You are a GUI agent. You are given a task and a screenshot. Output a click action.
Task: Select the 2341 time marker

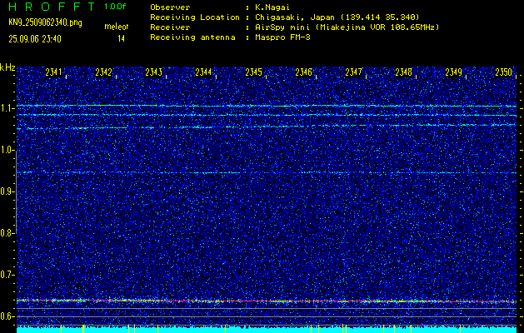(x=53, y=72)
